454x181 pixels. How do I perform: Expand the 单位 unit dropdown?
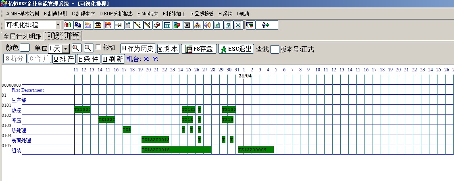(66, 49)
